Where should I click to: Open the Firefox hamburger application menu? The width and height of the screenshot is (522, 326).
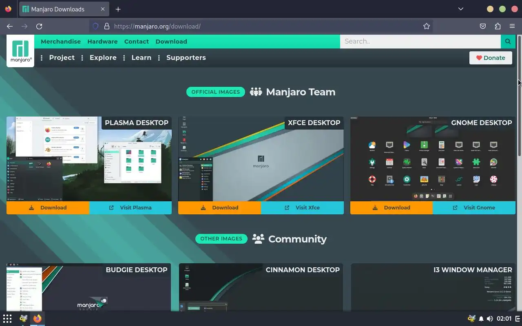pyautogui.click(x=512, y=26)
